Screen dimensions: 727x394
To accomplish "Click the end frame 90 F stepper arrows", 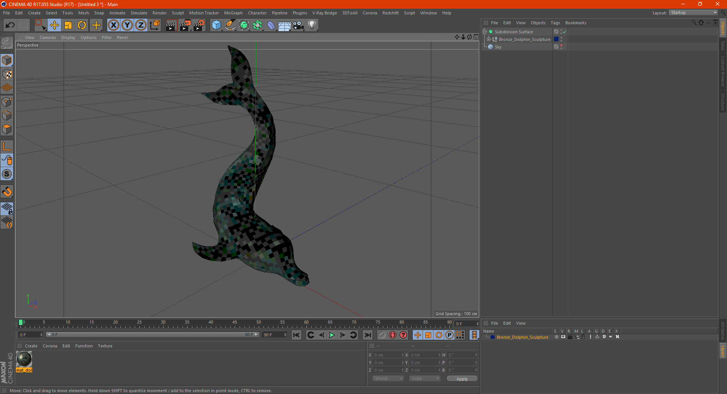I will (x=285, y=335).
